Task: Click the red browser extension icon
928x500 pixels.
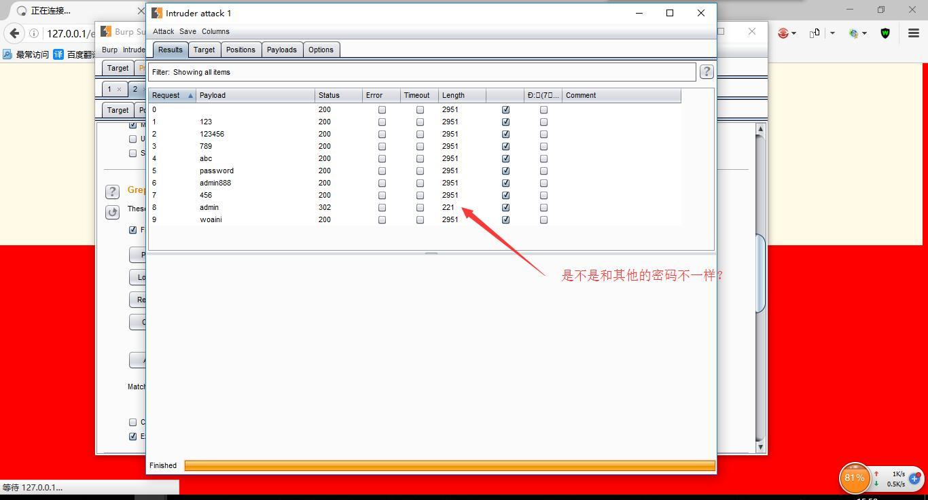Action: 783,33
